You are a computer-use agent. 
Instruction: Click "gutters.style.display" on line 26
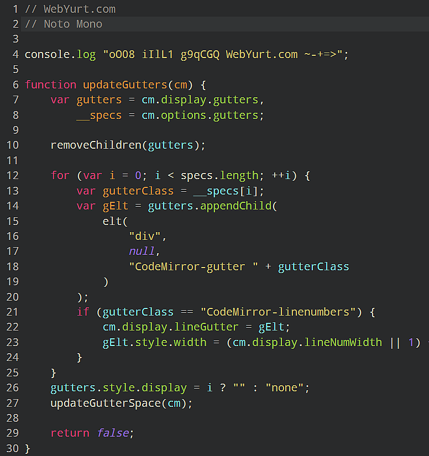click(119, 387)
